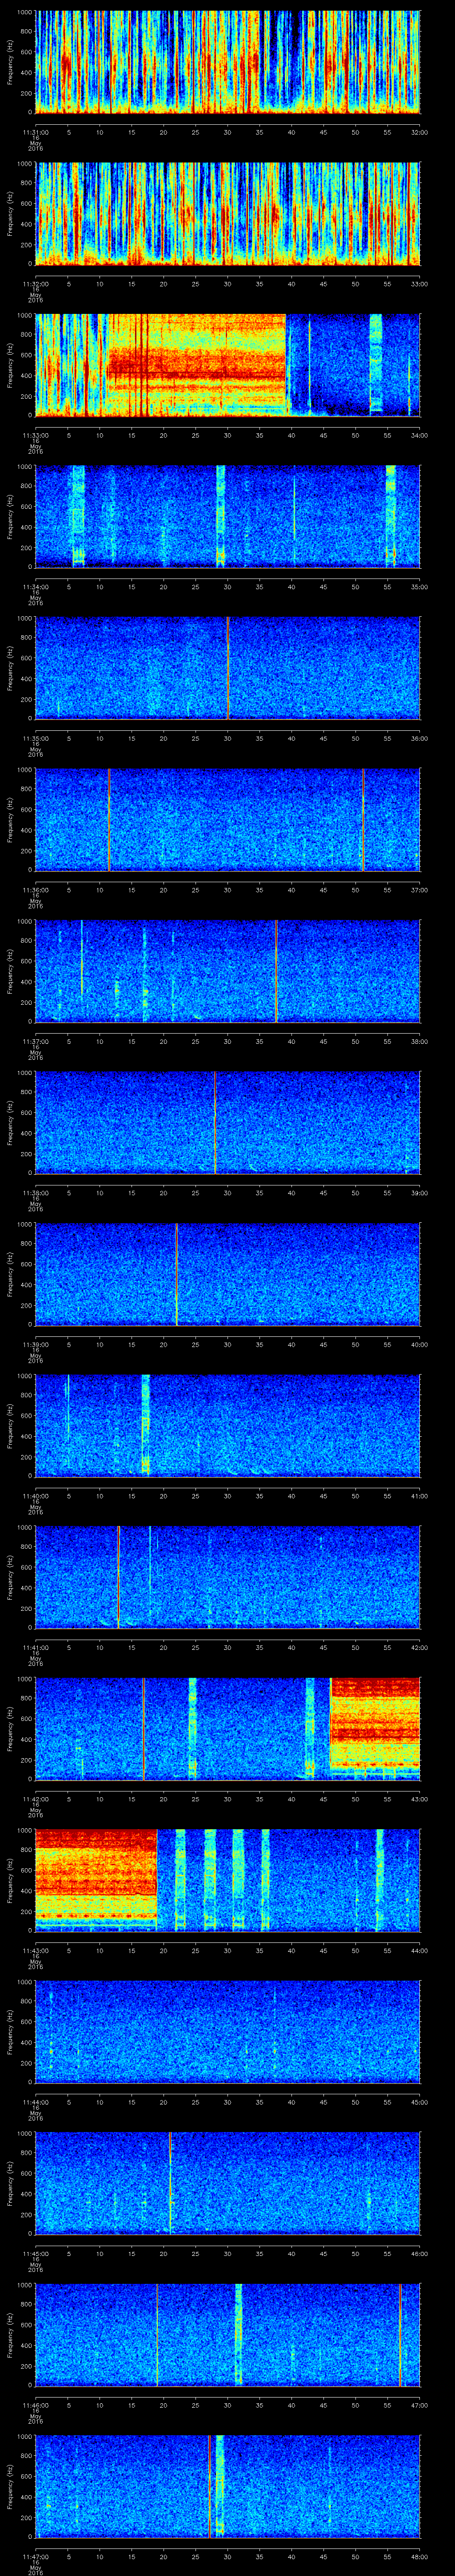The image size is (455, 2576).
Task: Click the '11:32:00' start time label
Action: click(x=35, y=284)
